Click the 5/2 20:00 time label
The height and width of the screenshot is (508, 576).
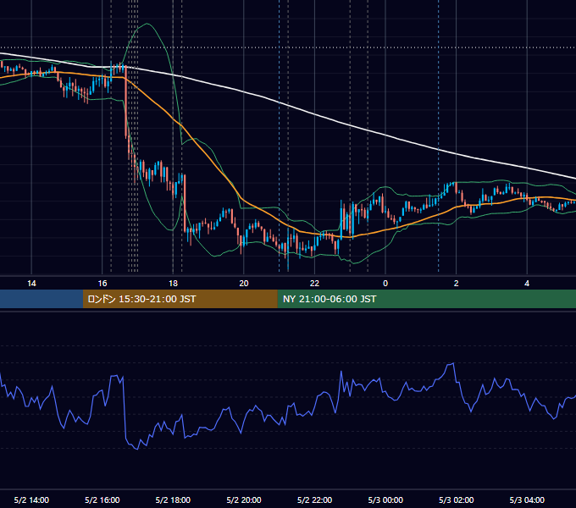click(244, 500)
